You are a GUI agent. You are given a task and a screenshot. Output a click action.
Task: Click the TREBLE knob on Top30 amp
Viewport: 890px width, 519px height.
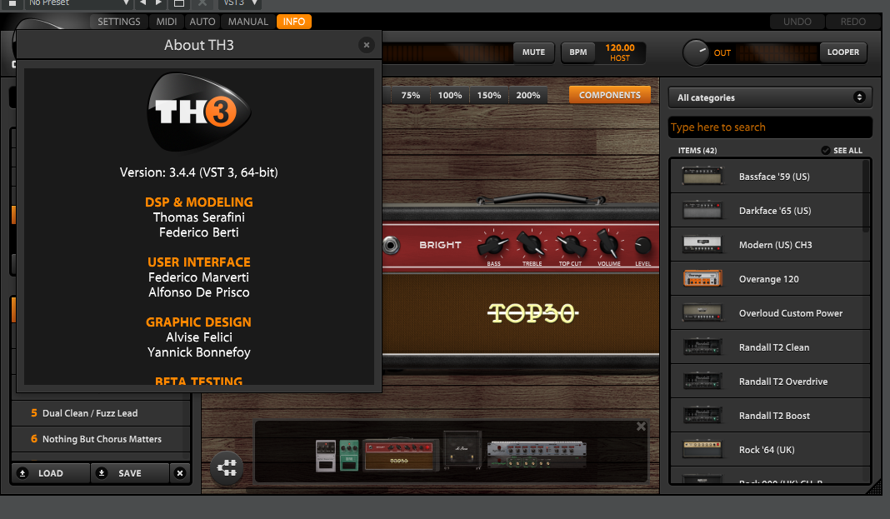[x=532, y=244]
